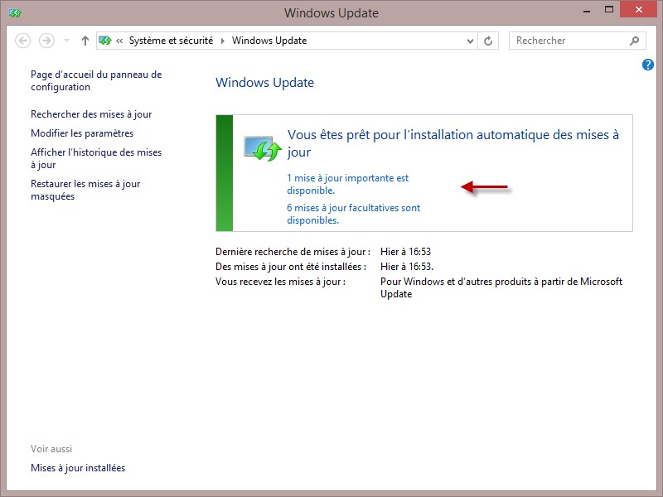Click the Forward navigation arrow
The image size is (663, 497).
pos(46,41)
